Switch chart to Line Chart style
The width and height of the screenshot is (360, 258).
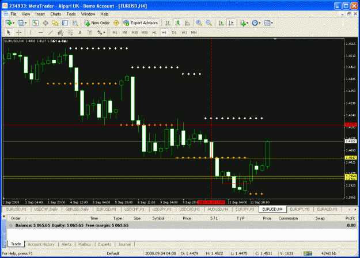(x=188, y=23)
